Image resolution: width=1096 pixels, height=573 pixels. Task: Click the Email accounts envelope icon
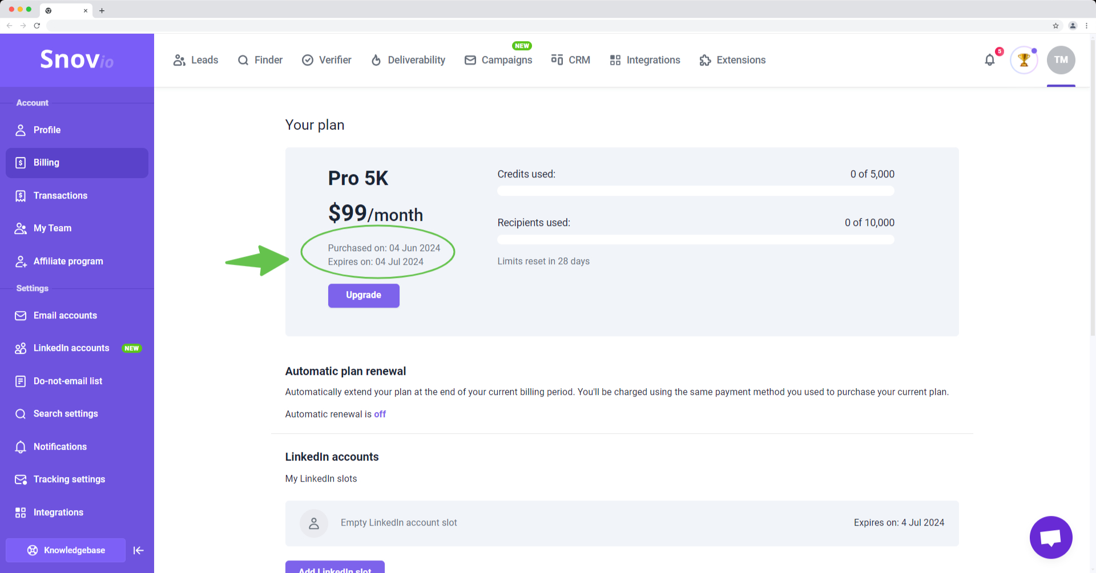21,316
